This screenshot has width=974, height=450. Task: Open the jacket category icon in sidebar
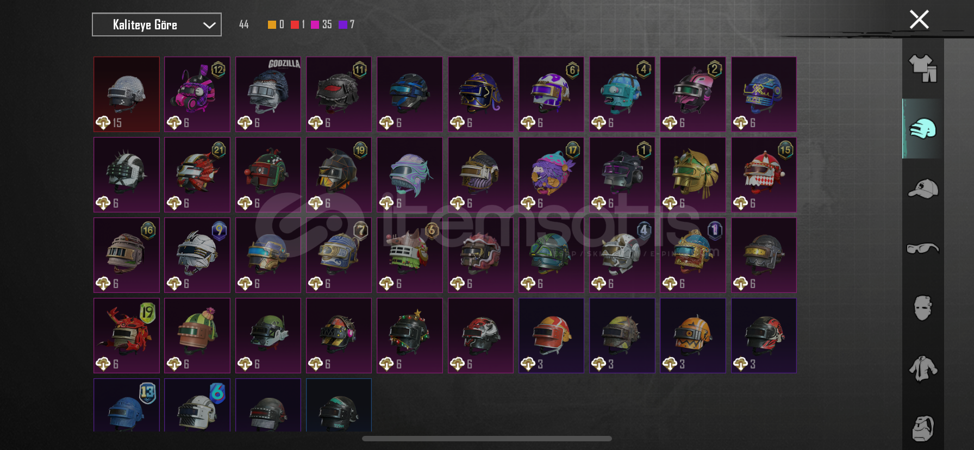click(x=923, y=368)
